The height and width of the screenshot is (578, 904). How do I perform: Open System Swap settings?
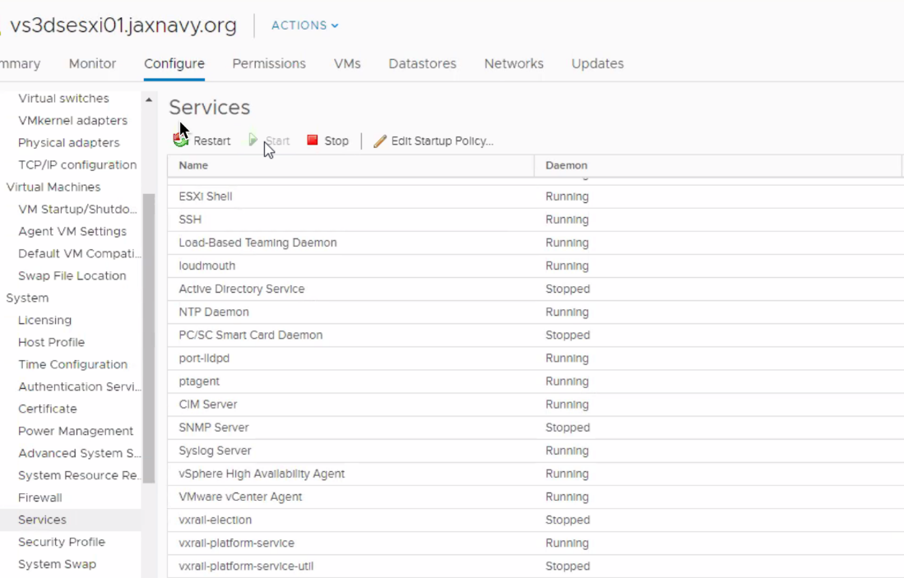point(57,564)
